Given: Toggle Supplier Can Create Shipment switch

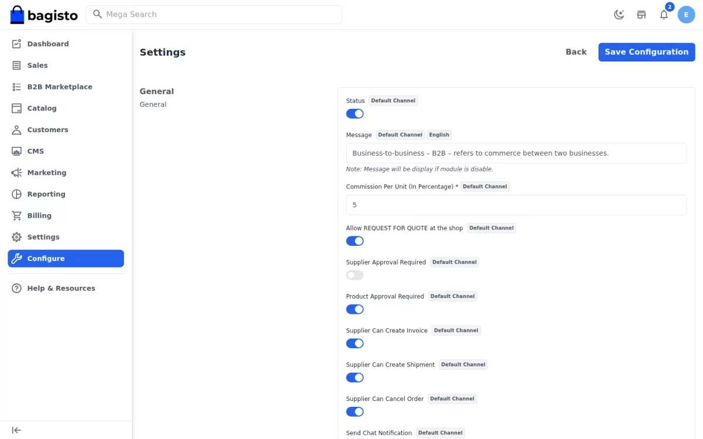Looking at the screenshot, I should tap(355, 378).
